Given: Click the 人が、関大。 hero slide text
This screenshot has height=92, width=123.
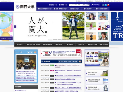Looking at the screenshot, I should point(38,25).
